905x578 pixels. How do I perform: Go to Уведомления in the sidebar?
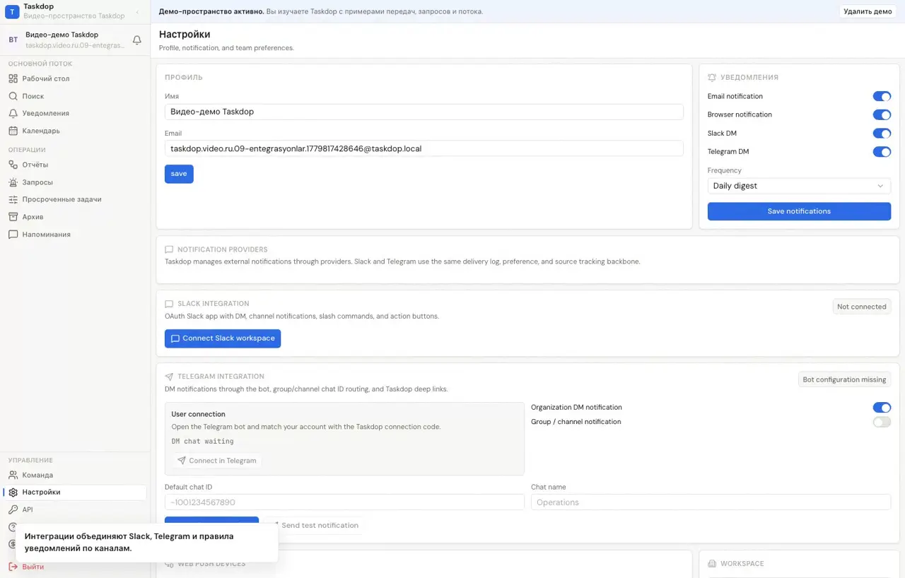[45, 113]
